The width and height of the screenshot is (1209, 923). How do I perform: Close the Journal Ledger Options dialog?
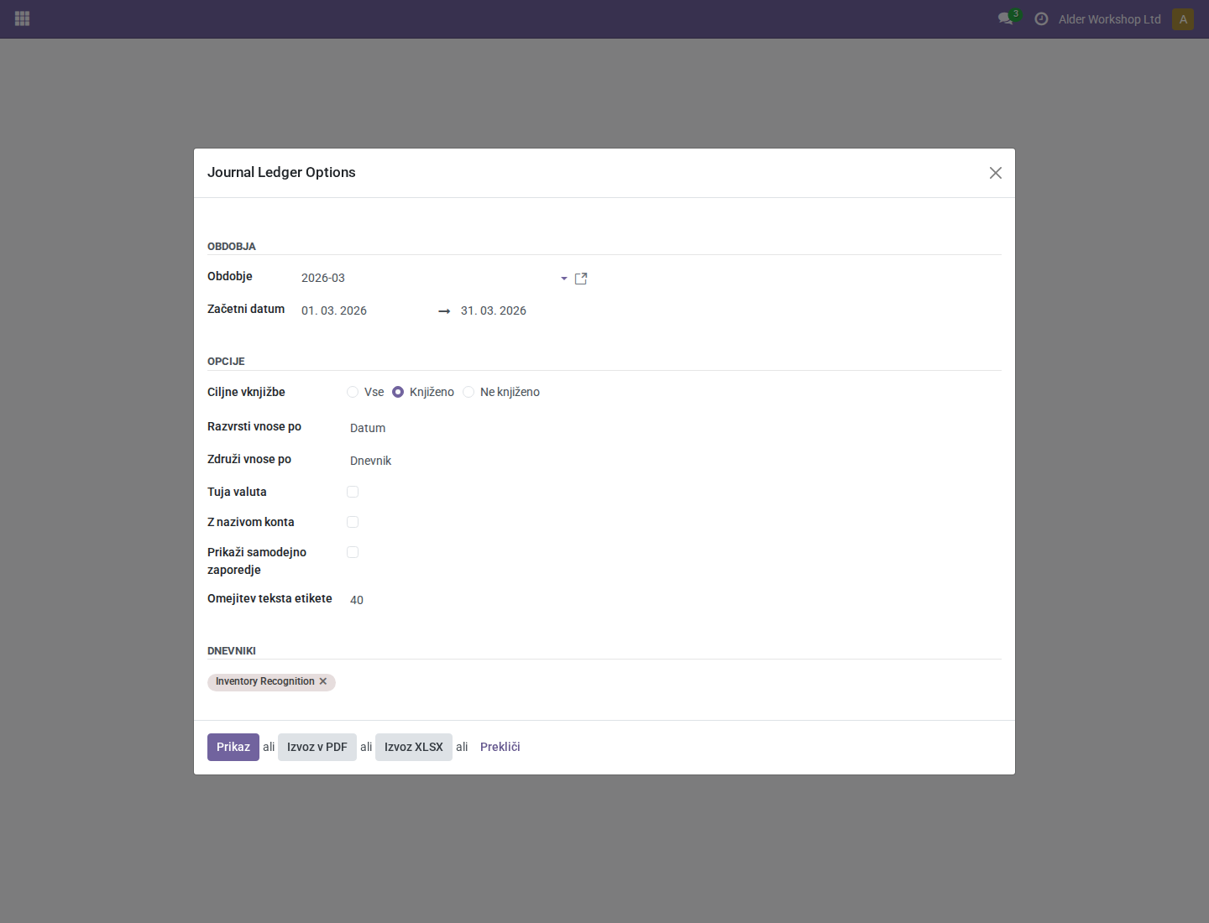click(x=996, y=173)
